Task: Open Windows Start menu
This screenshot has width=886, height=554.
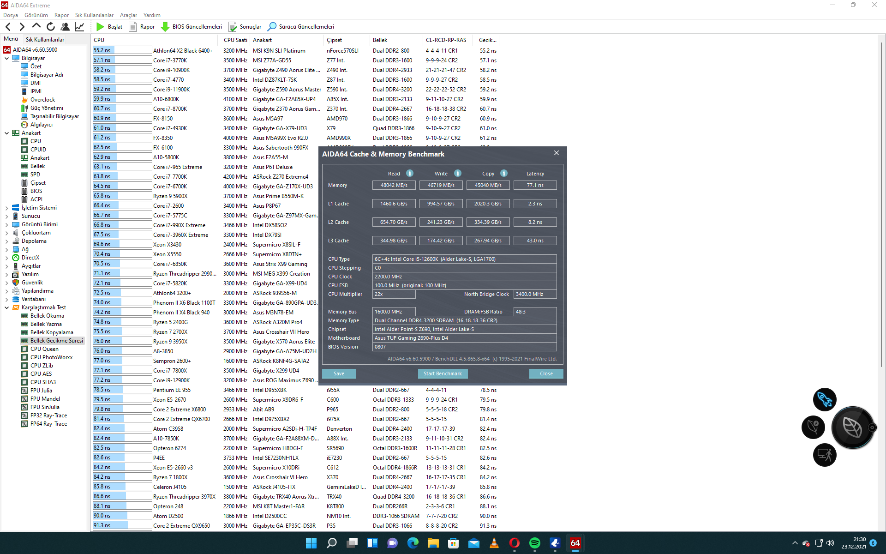Action: click(311, 543)
